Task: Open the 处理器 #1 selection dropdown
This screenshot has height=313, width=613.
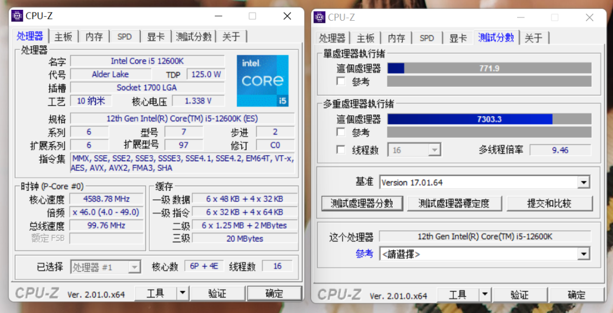Action: coord(134,267)
